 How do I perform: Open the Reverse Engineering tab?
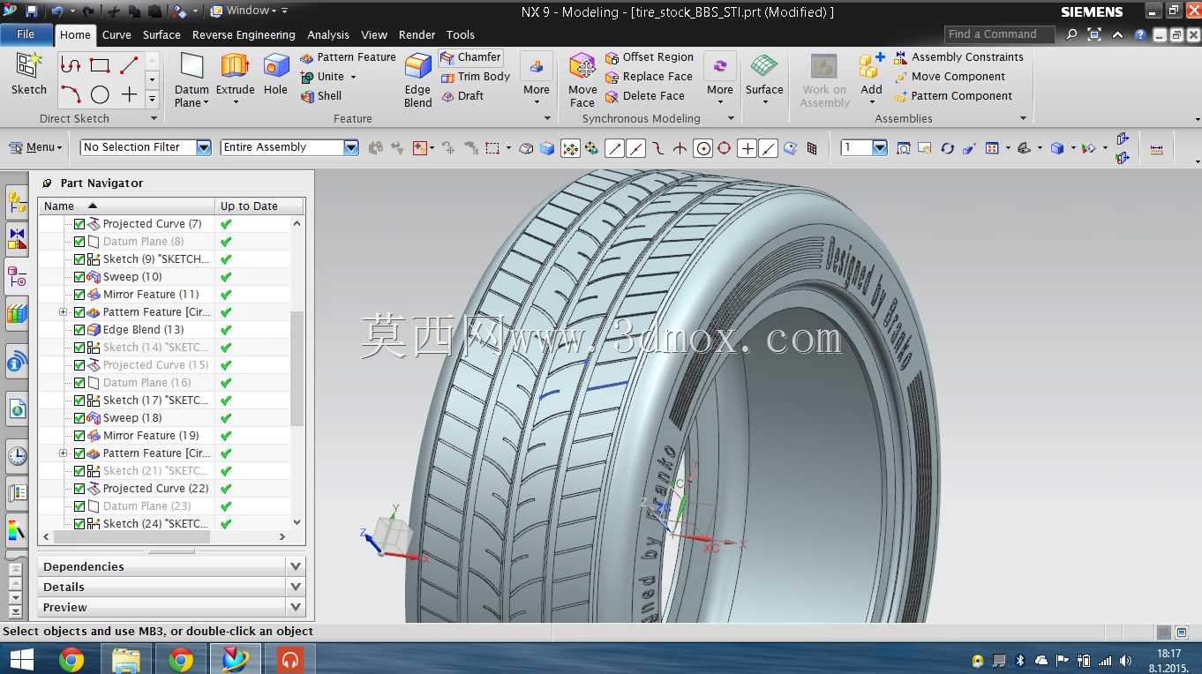point(244,35)
